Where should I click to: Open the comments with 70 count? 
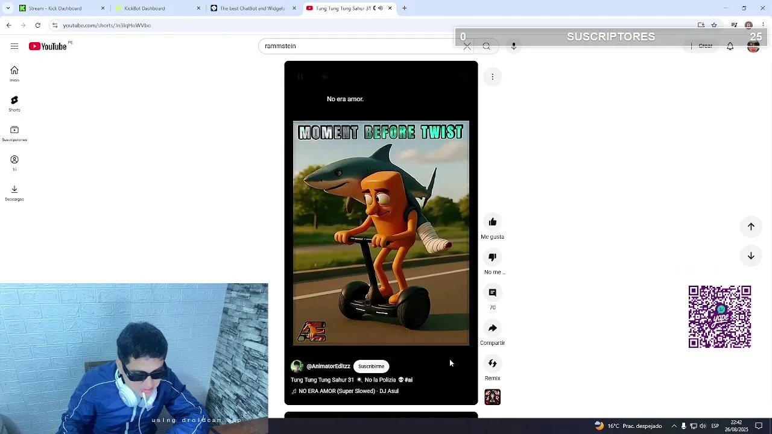coord(492,292)
